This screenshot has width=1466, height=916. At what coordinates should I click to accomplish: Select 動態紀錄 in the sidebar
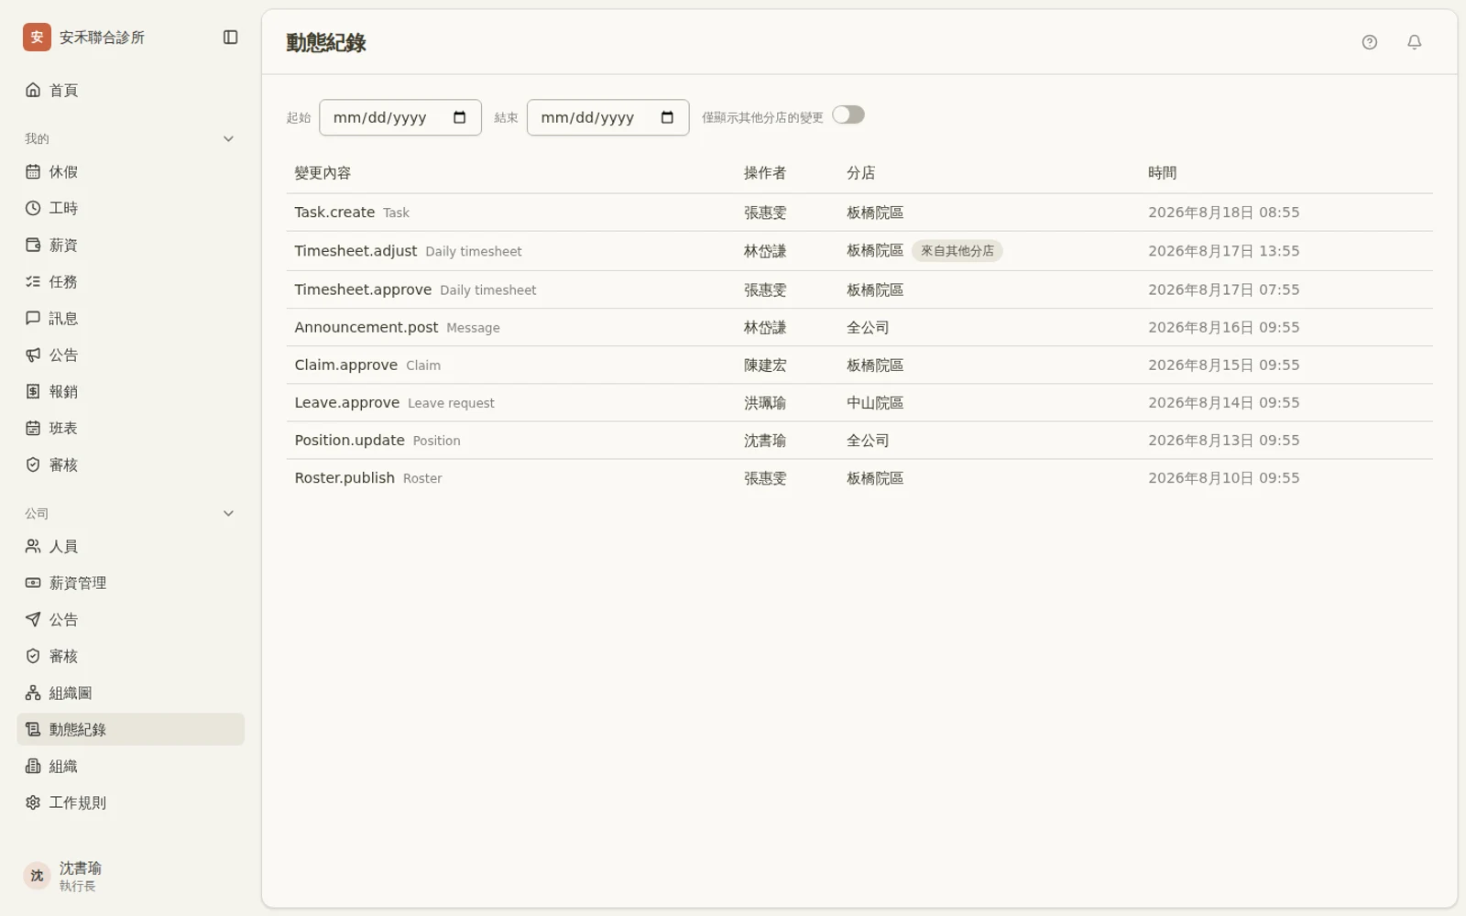click(x=131, y=730)
